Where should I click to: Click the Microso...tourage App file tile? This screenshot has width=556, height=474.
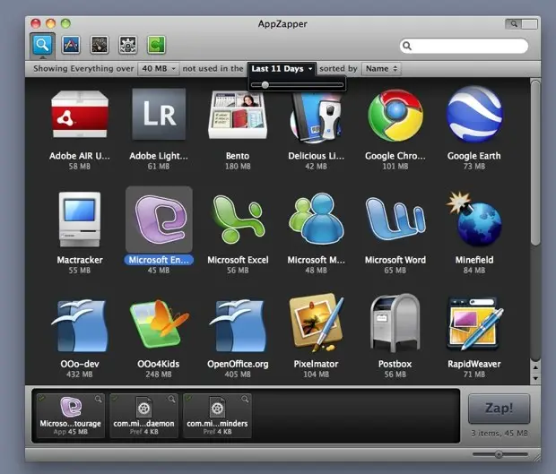[x=71, y=416]
